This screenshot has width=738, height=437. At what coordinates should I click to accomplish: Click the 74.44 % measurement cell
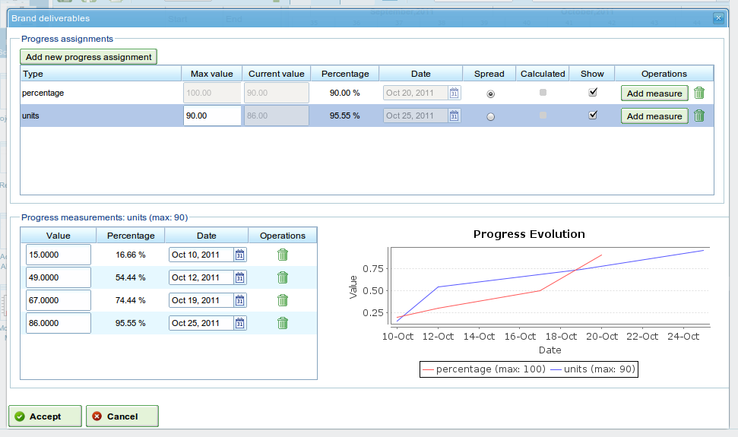[131, 301]
